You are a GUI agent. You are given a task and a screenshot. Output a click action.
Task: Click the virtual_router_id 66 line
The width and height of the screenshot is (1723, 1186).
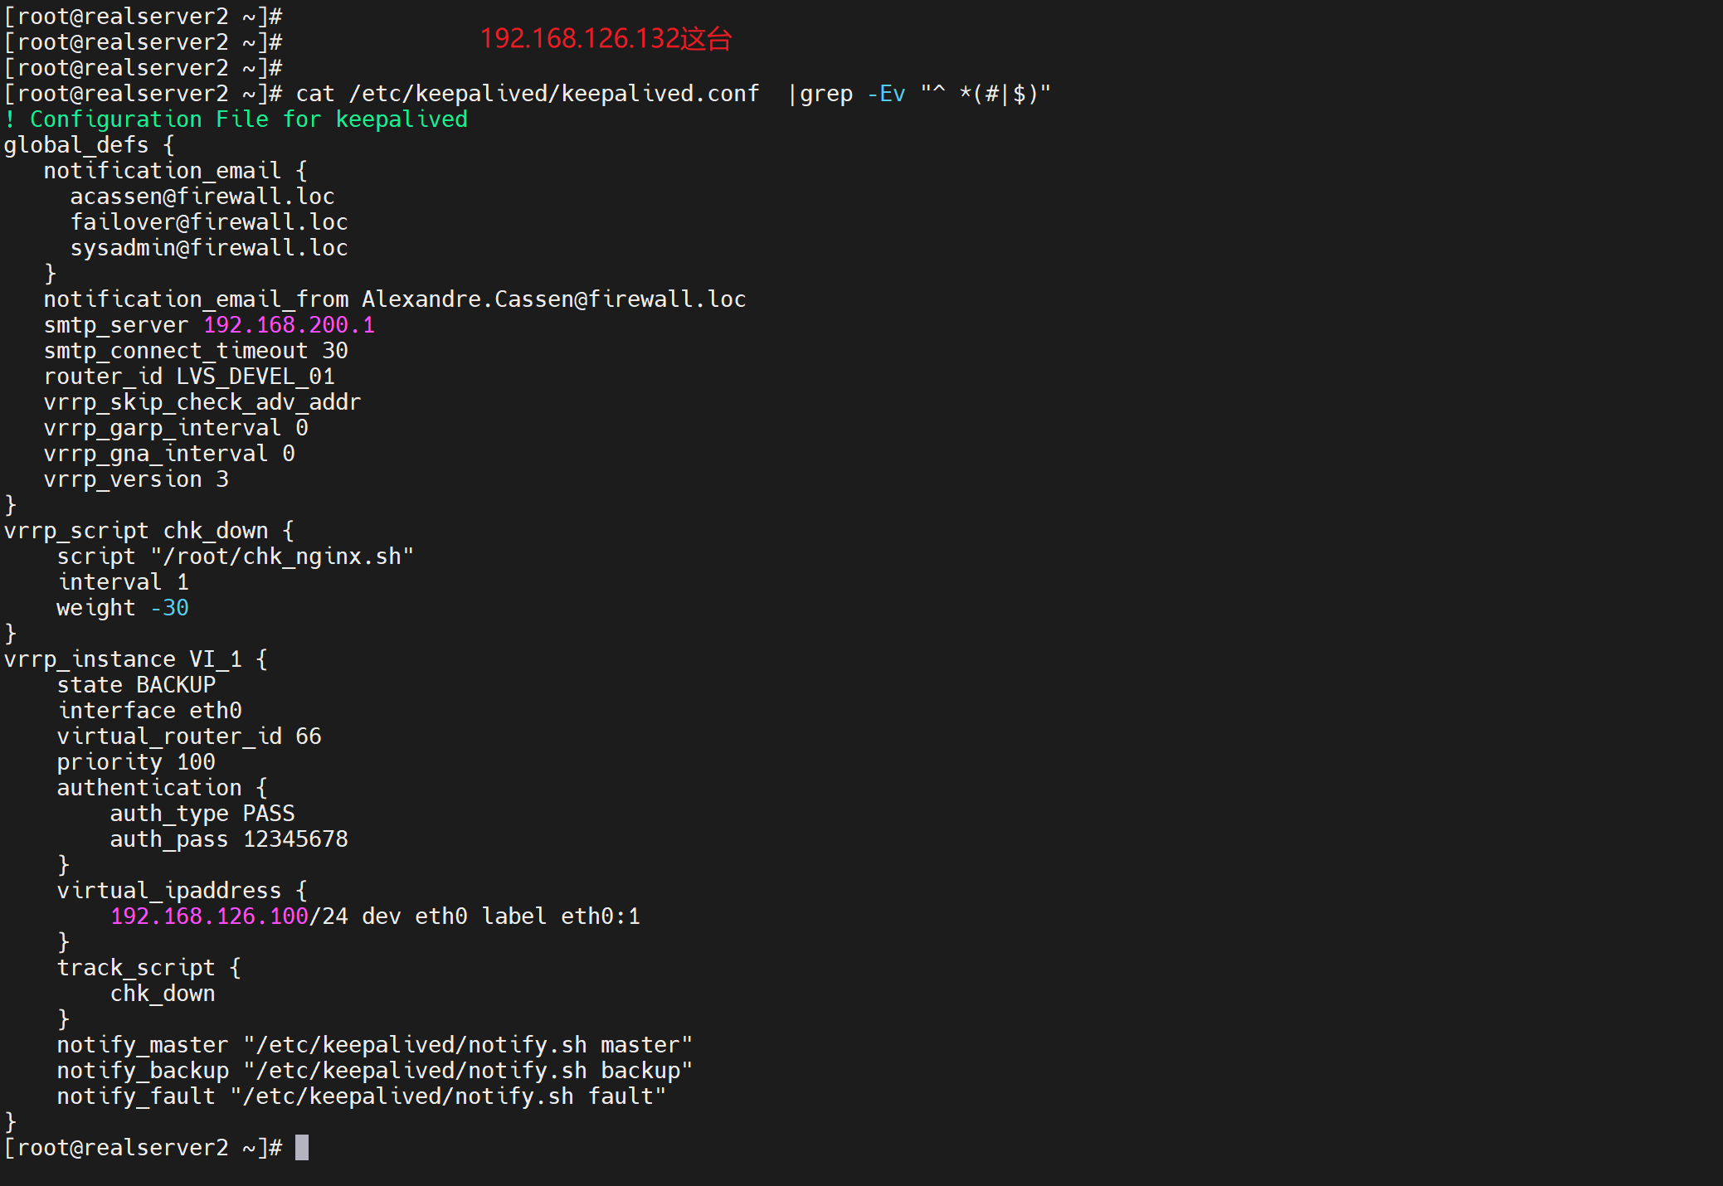point(188,736)
